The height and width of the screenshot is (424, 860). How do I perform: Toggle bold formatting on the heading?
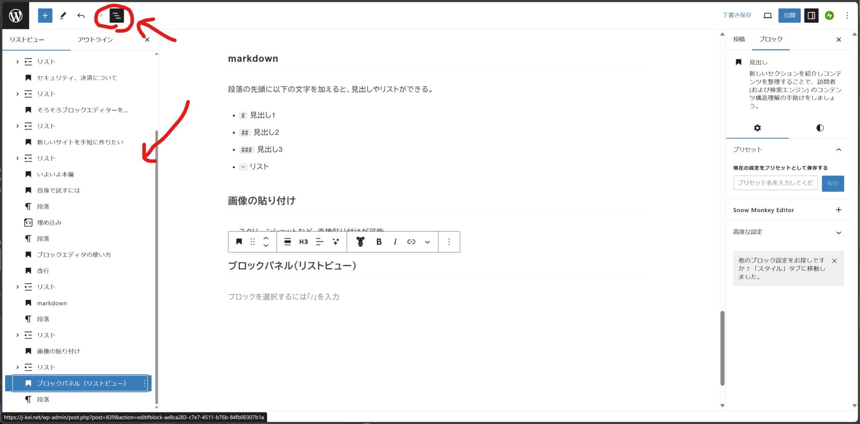[378, 242]
